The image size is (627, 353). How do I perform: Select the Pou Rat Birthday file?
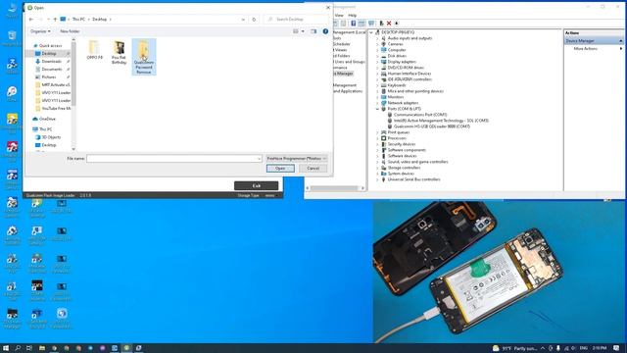[x=119, y=52]
